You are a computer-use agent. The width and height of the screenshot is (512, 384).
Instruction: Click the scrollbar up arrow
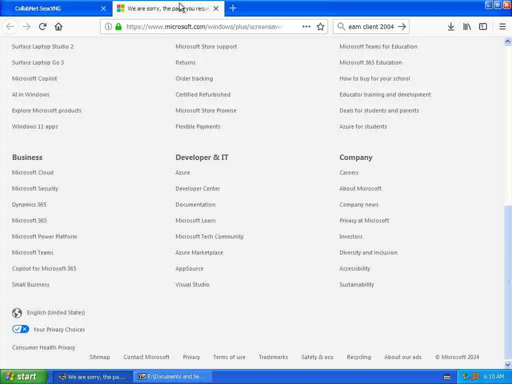coord(507,41)
